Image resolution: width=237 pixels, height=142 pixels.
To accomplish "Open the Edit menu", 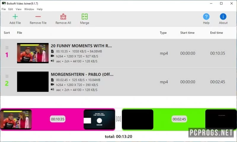I will click(x=11, y=9).
